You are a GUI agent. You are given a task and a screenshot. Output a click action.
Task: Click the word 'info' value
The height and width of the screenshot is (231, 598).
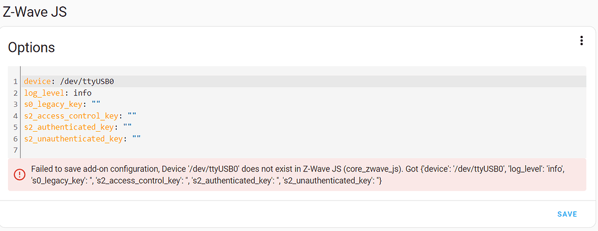(x=83, y=92)
